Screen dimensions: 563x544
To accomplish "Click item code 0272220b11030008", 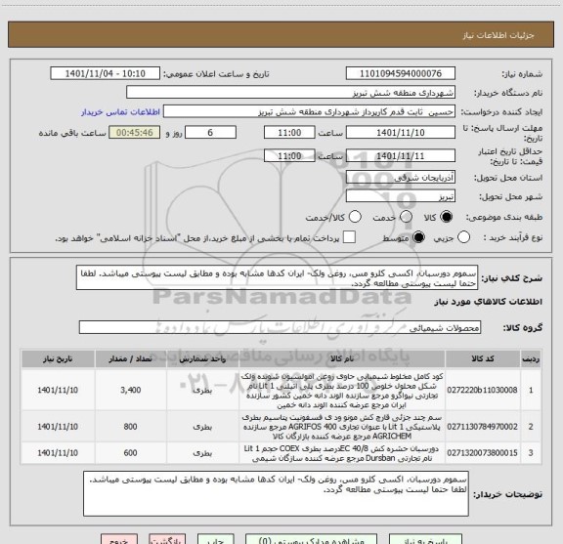I will tap(482, 390).
